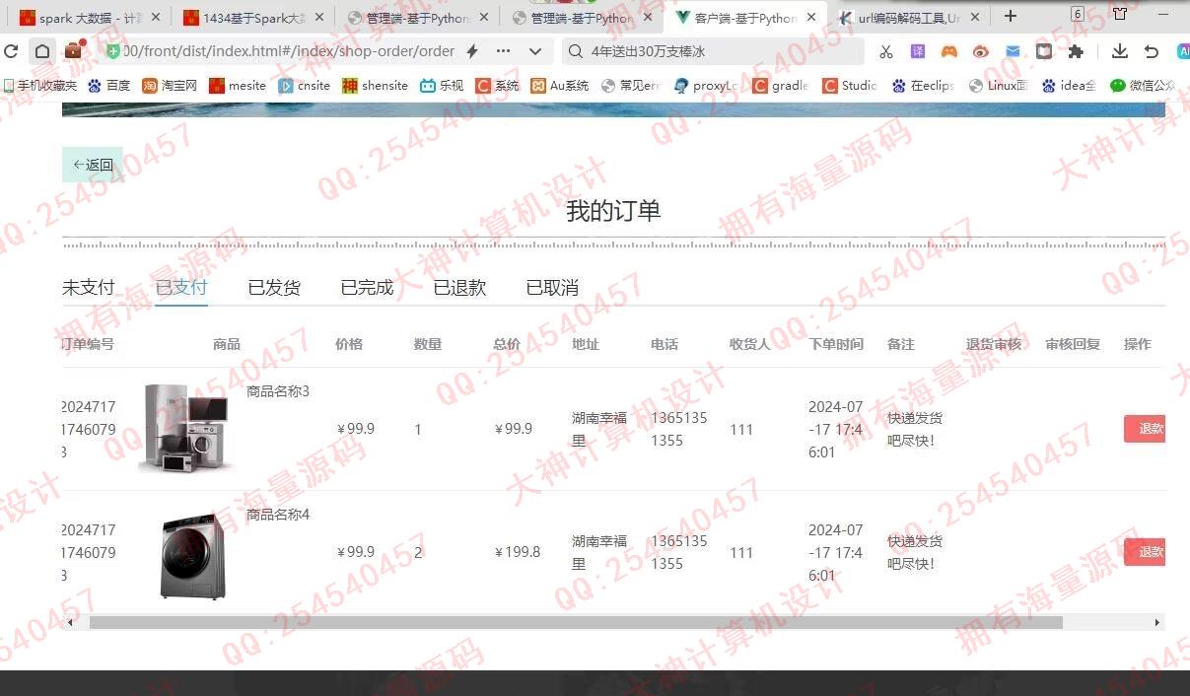This screenshot has width=1190, height=696.
Task: Click the ←返回 back button
Action: (x=93, y=165)
